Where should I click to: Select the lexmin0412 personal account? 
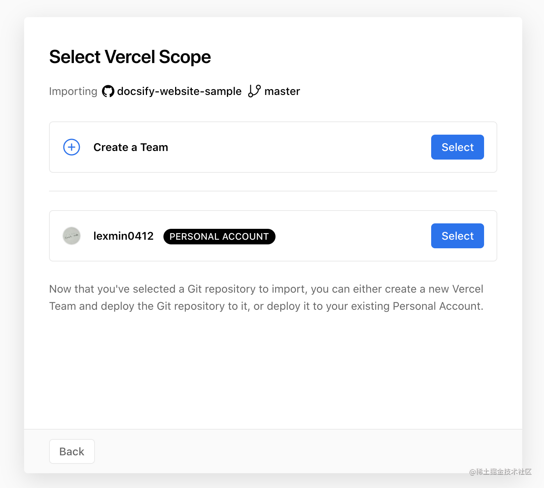(457, 236)
